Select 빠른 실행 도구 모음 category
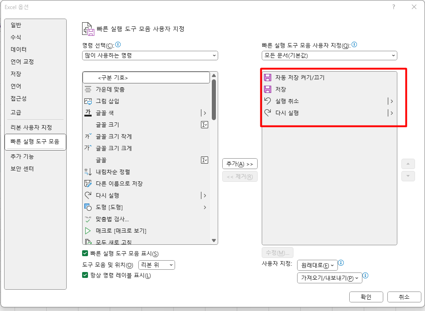Viewport: 425px width, 311px height. (35, 142)
